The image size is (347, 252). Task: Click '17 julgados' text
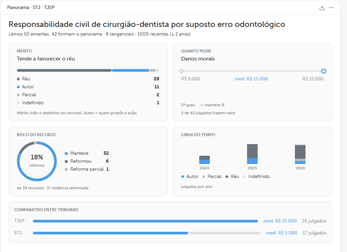click(x=314, y=233)
